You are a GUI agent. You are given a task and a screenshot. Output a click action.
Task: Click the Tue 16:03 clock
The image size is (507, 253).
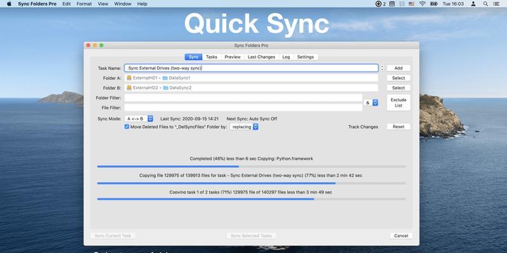coord(452,4)
